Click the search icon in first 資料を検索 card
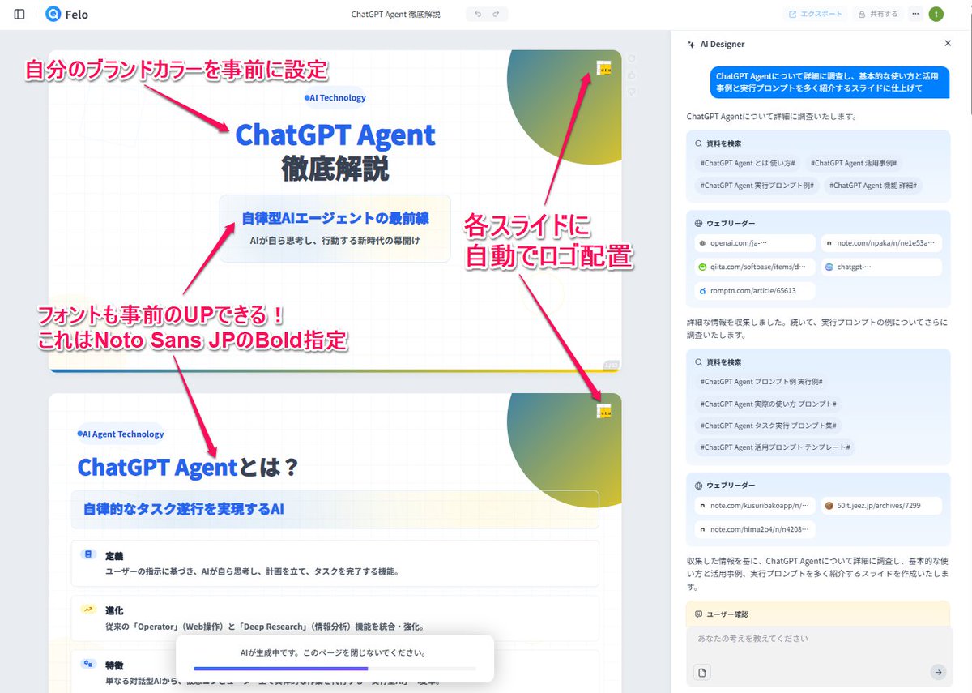 point(698,143)
